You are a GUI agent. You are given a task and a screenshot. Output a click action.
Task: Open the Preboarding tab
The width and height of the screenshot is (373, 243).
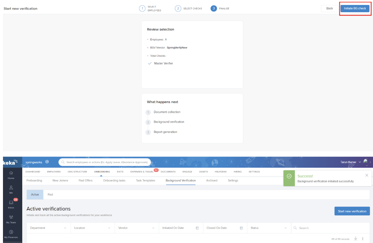(x=34, y=180)
